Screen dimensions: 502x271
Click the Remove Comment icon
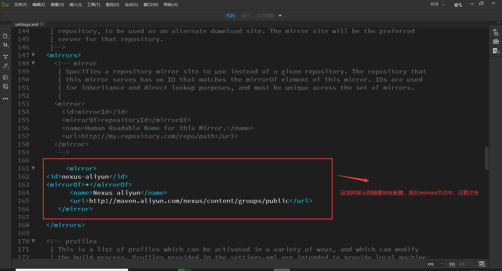click(5, 87)
